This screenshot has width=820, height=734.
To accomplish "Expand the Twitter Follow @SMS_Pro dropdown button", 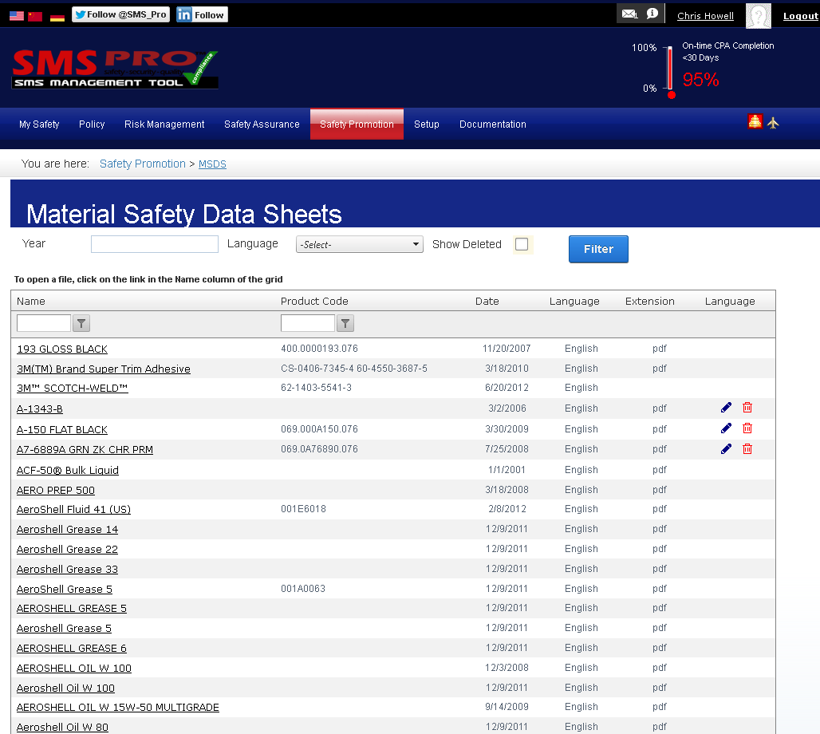I will tap(120, 14).
